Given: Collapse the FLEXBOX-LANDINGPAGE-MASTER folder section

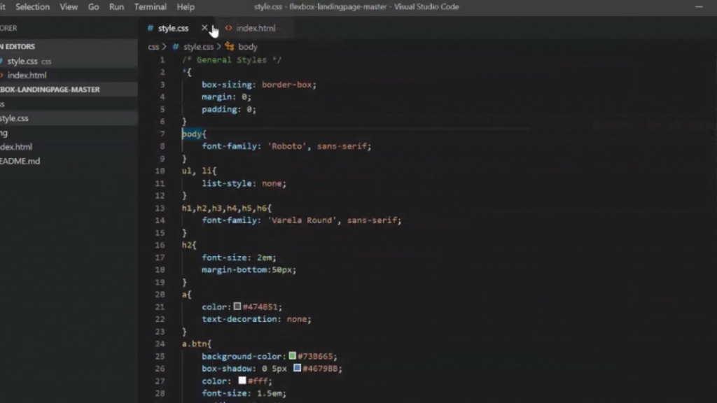Looking at the screenshot, I should [x=50, y=90].
